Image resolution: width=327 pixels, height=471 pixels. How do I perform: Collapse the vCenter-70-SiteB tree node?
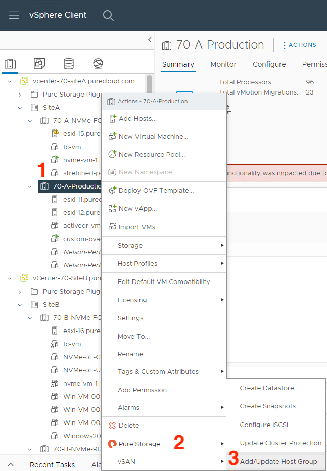point(10,278)
